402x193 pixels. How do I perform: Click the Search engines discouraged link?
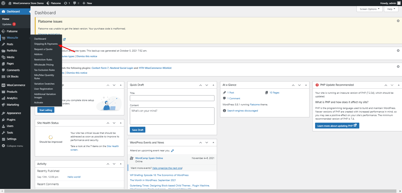[242, 111]
